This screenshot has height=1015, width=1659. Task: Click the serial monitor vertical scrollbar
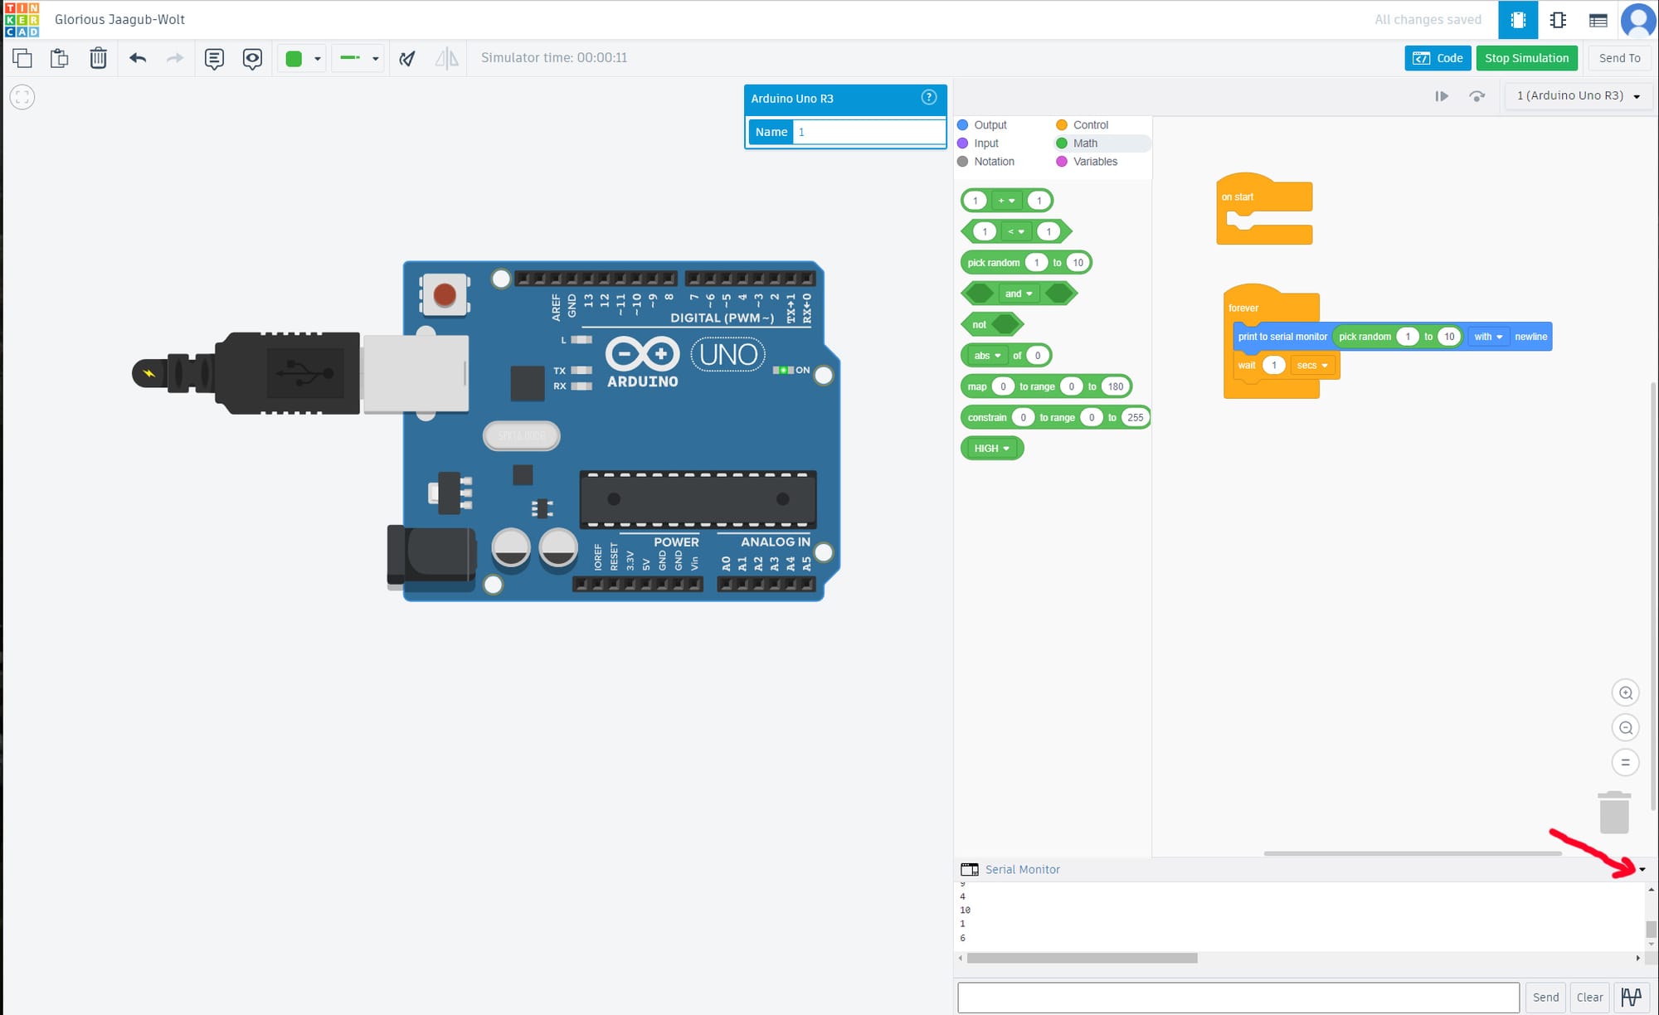(1651, 930)
